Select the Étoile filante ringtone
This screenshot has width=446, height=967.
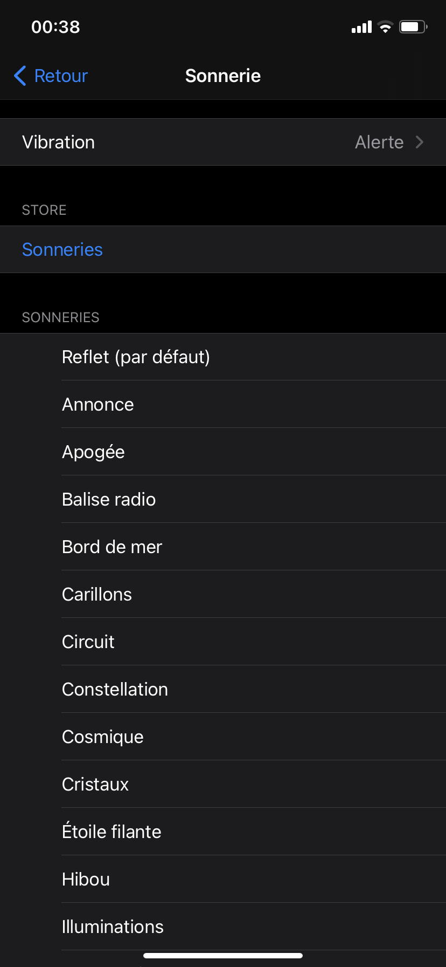click(x=111, y=832)
